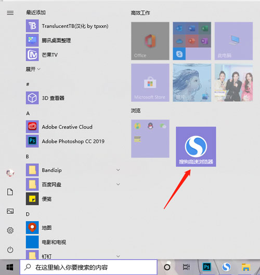
Task: Open the 电影和电视 app icon
Action: (32, 242)
